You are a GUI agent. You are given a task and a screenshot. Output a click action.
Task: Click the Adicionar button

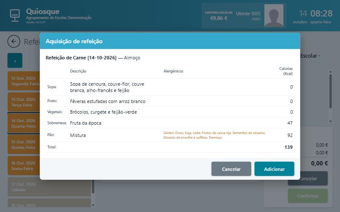click(274, 169)
